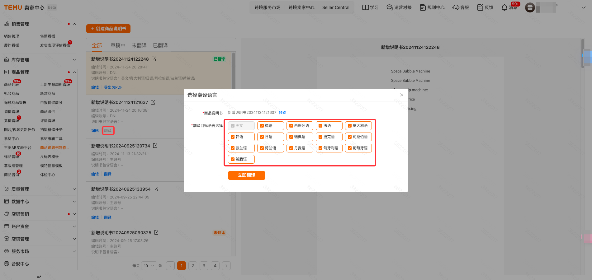Go to page 2 of list
592x280 pixels.
tap(193, 266)
